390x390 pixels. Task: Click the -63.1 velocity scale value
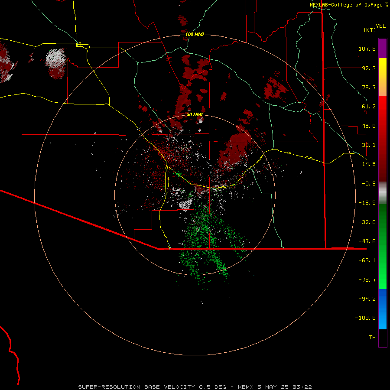click(367, 260)
